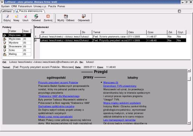Screen dimensions: 193x136
Task: Select the Szkic folder row
Action: pyautogui.click(x=17, y=50)
